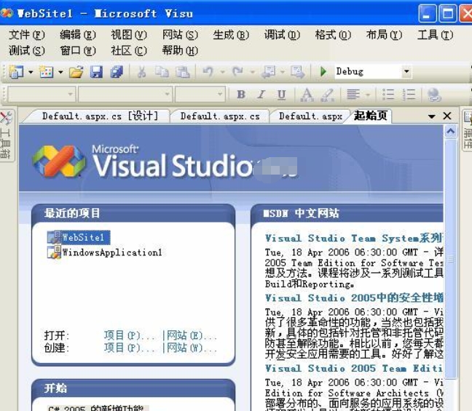Image resolution: width=472 pixels, height=411 pixels.
Task: Click 网站(E)... link in 打开 row
Action: coord(192,335)
